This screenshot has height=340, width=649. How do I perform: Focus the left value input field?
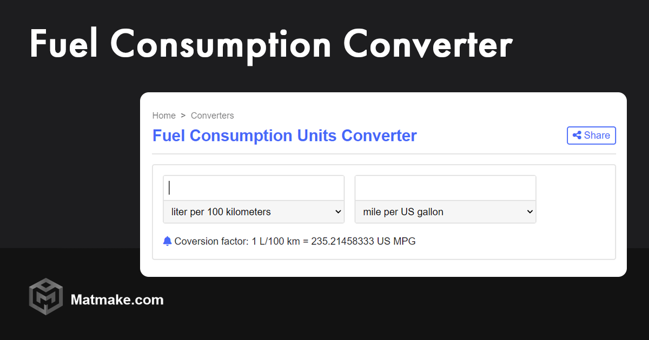point(254,188)
